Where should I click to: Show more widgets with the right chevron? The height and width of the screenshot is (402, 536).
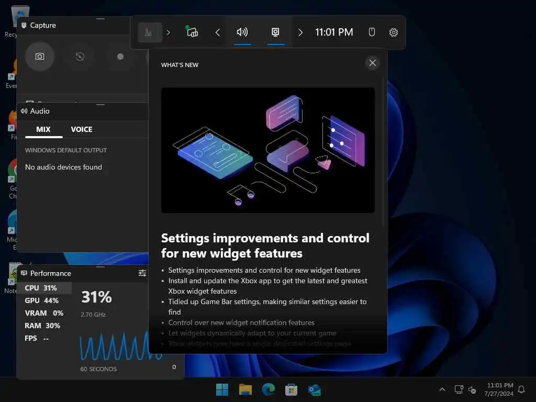coord(300,32)
